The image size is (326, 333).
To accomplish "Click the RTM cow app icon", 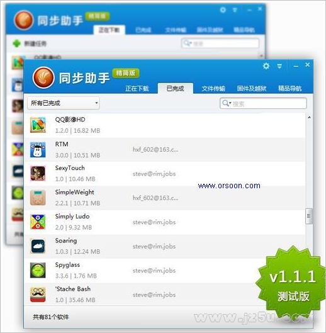I will point(38,150).
